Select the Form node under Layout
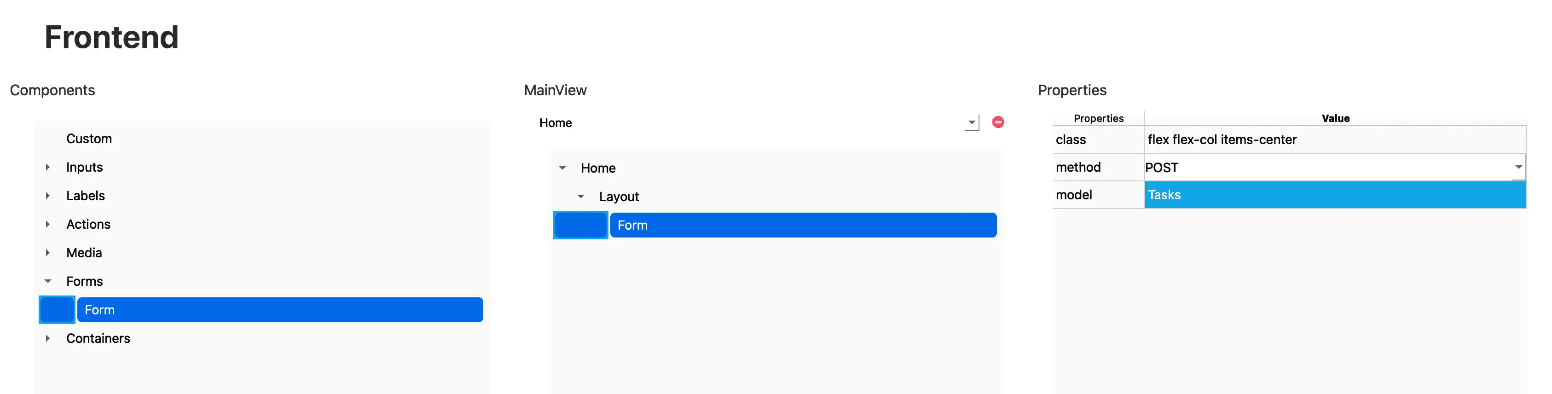 pos(803,226)
